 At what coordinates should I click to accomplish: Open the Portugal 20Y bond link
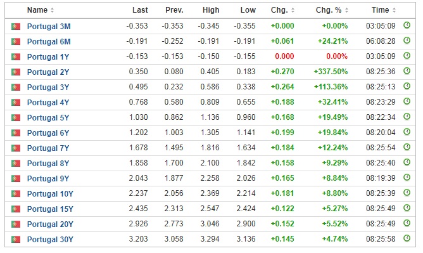(50, 224)
